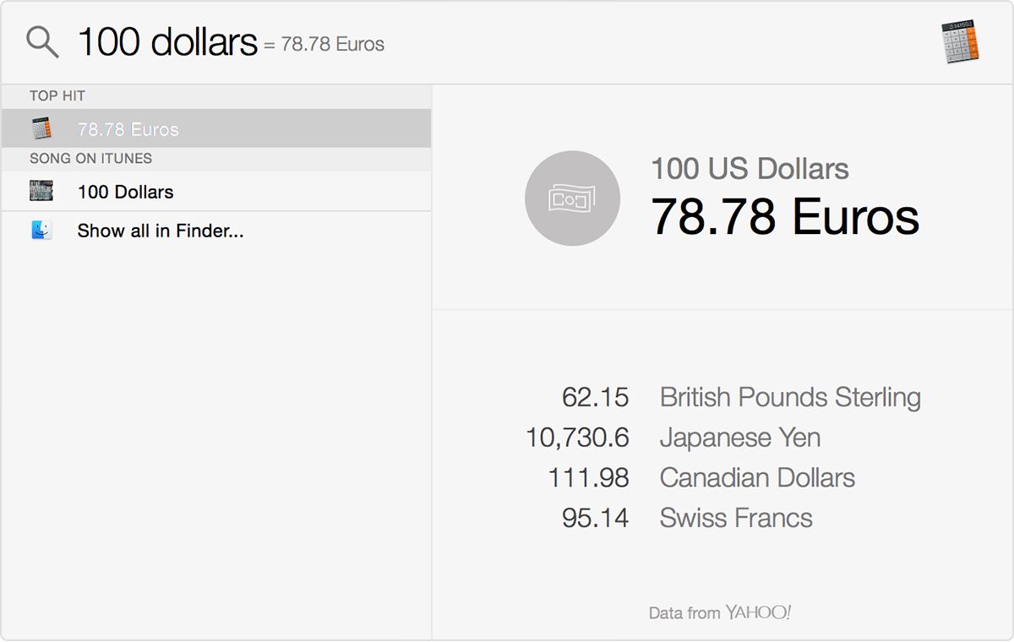
Task: Click the large 78.78 Euros result
Action: point(785,215)
